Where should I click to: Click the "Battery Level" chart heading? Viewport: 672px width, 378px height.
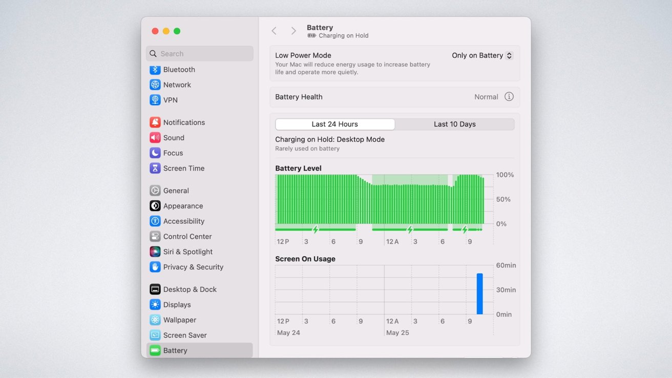pyautogui.click(x=298, y=168)
